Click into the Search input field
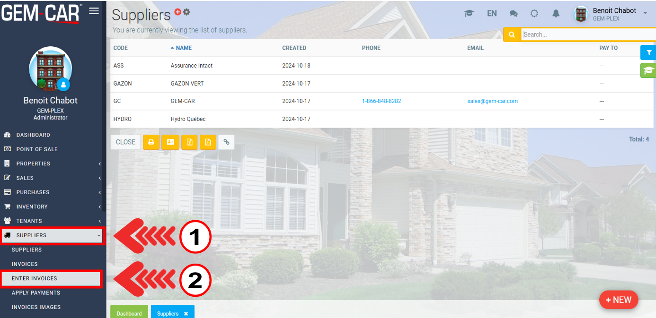656x318 pixels. 587,34
